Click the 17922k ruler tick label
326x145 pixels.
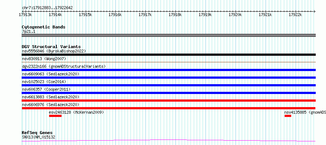(296, 15)
